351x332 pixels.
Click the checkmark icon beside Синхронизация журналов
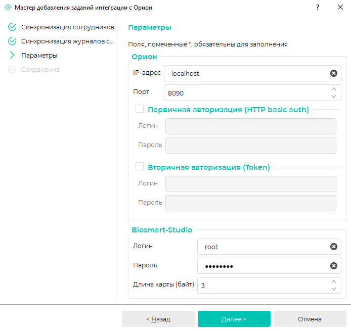[x=12, y=41]
